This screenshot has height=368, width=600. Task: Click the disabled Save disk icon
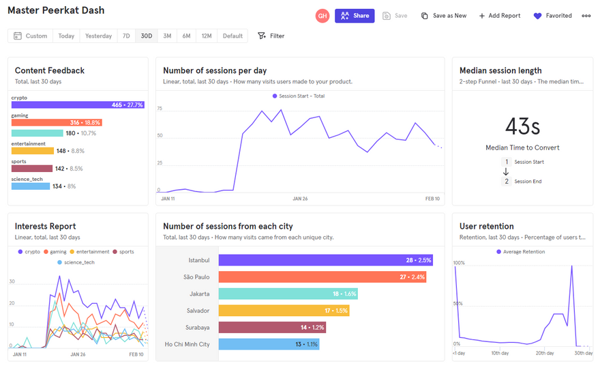[387, 16]
